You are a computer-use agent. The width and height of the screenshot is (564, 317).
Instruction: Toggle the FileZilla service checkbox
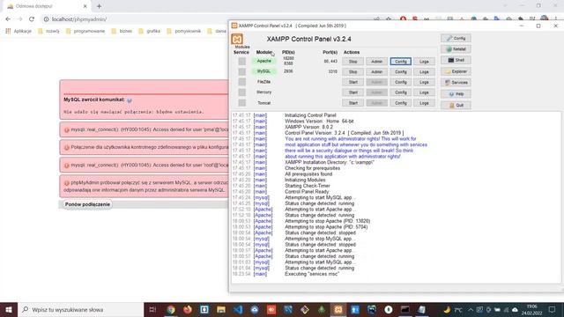click(242, 82)
